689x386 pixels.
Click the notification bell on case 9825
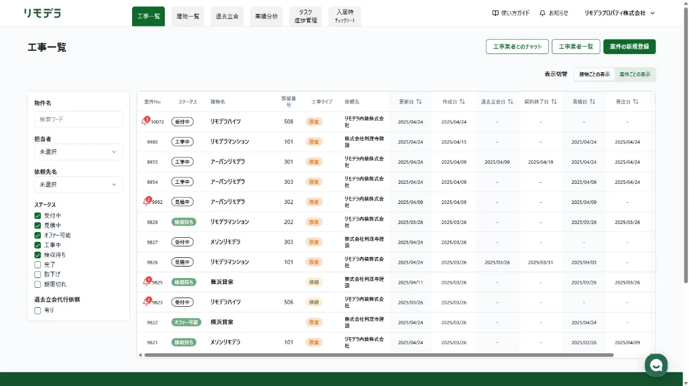point(146,282)
